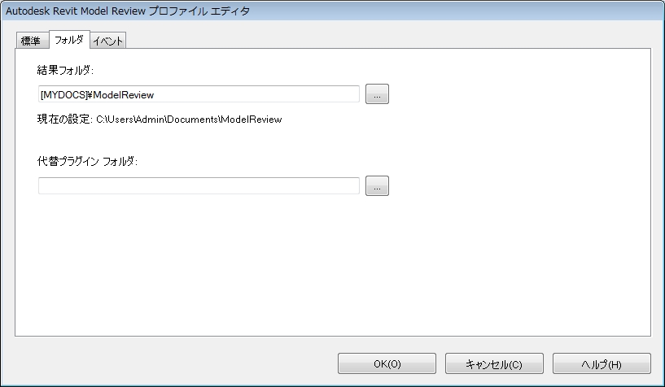Image resolution: width=665 pixels, height=387 pixels.
Task: Click the dialog title bar text
Action: 129,11
